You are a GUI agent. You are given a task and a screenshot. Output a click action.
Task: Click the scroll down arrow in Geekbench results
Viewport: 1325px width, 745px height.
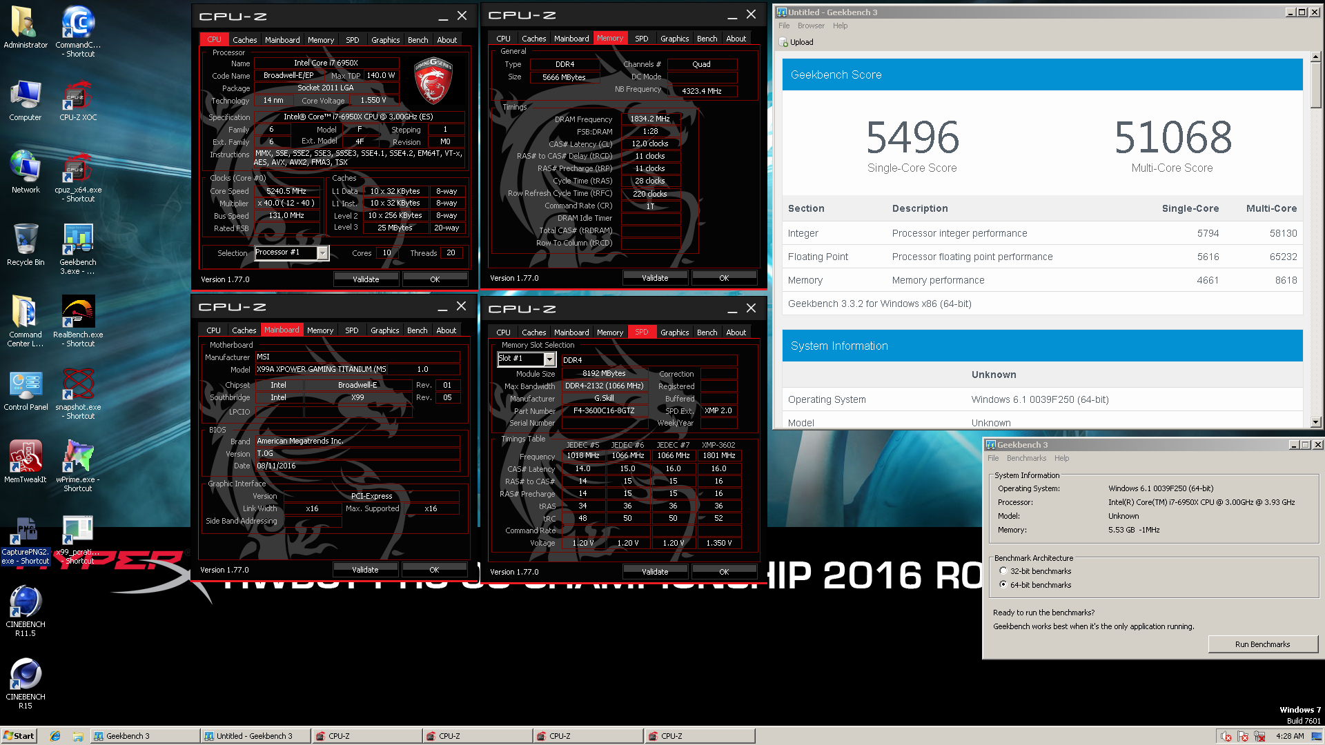pyautogui.click(x=1316, y=422)
